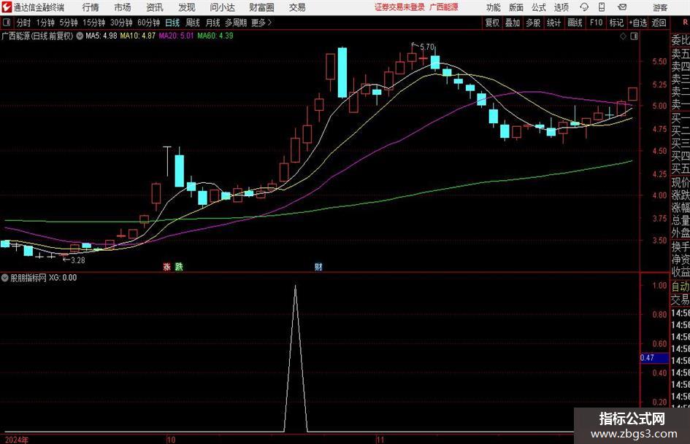Image resolution: width=690 pixels, height=444 pixels.
Task: Open MA indicator settings icon beside 广西能源
Action: point(80,36)
